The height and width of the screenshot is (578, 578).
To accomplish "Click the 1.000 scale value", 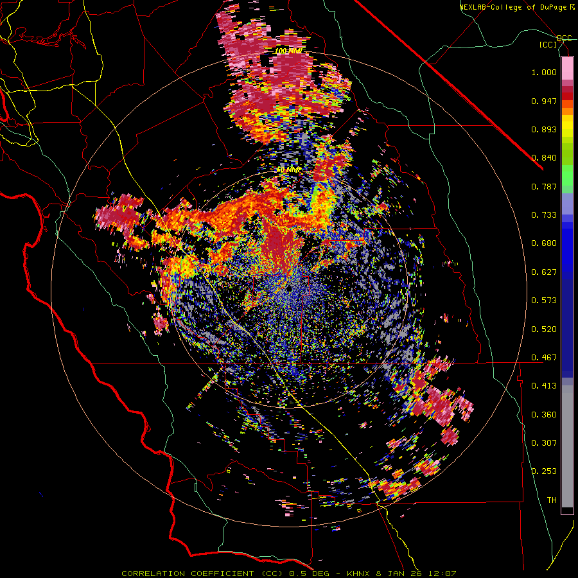I will click(x=544, y=72).
